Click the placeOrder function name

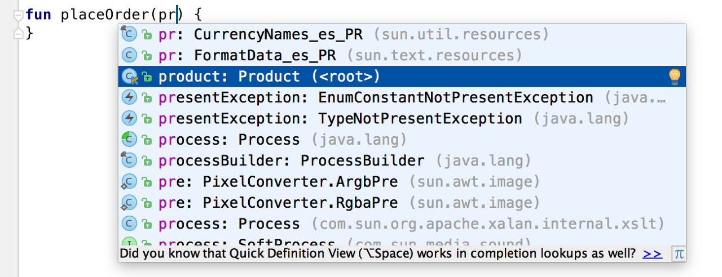click(105, 14)
